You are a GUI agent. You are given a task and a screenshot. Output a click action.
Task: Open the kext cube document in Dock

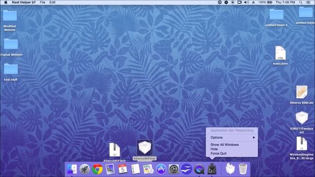(230, 169)
